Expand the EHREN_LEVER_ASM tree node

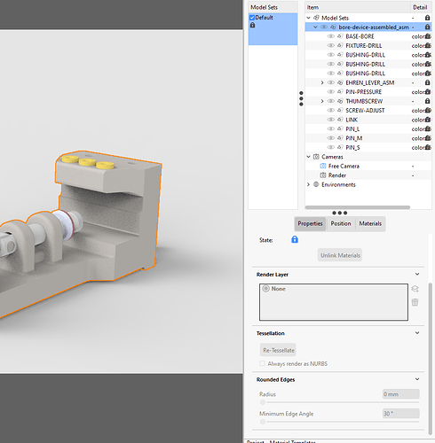pyautogui.click(x=322, y=82)
